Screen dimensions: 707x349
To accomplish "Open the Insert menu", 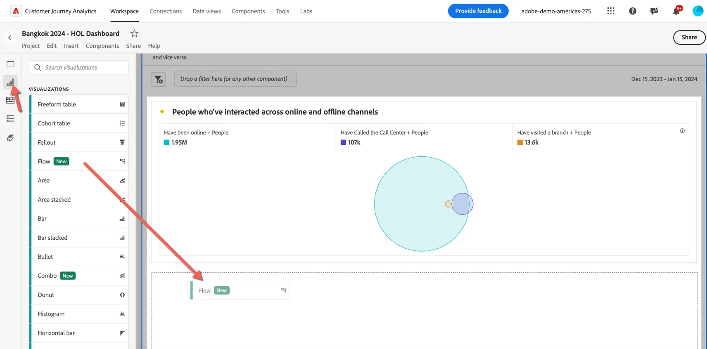I will click(x=71, y=46).
